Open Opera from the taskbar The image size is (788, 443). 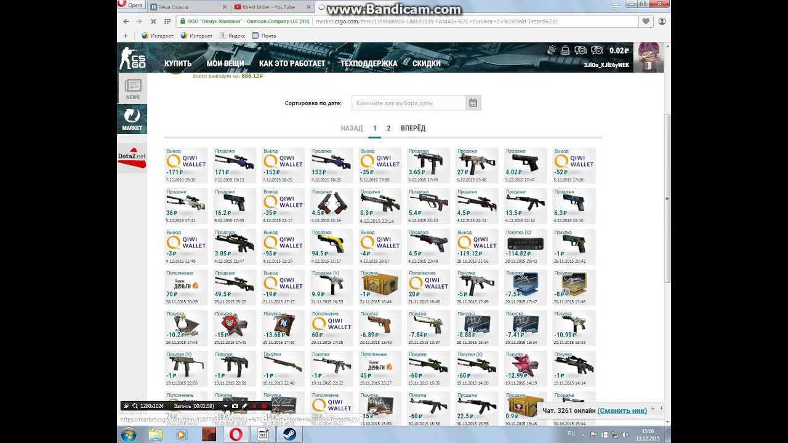coord(236,434)
